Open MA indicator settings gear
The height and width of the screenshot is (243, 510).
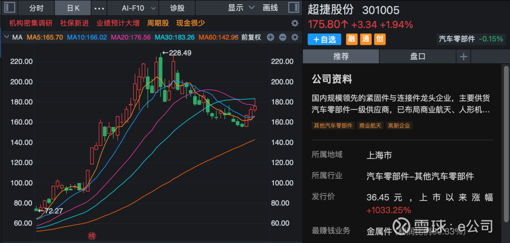295,37
